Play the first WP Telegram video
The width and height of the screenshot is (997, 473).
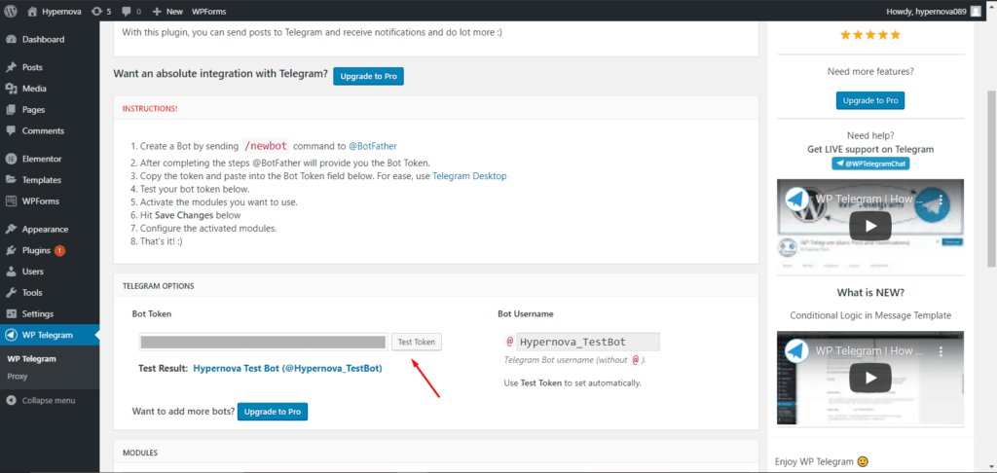pyautogui.click(x=869, y=225)
